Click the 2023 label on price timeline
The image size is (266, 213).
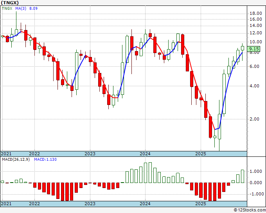click(x=90, y=154)
